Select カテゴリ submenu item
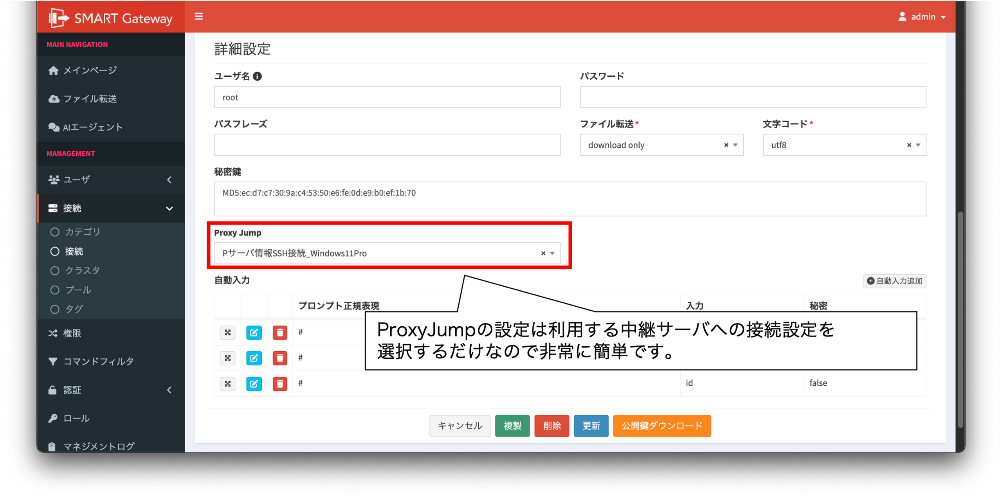Screen dimensions: 1002x500 coord(82,232)
